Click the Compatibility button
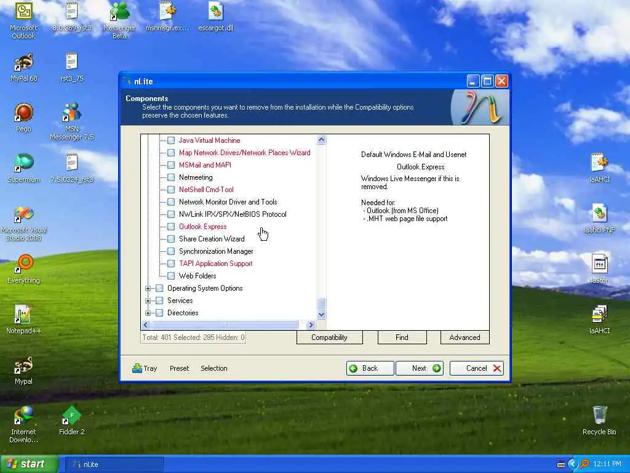 tap(330, 338)
